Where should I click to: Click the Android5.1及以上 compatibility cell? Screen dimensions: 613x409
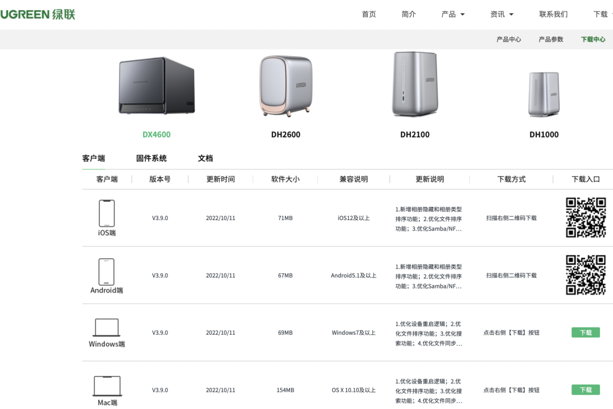tap(354, 275)
